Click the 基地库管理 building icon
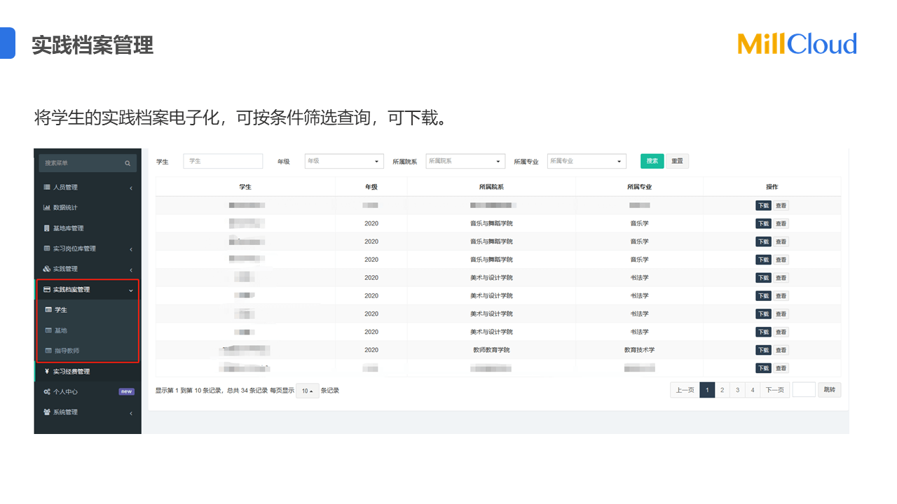Screen dimensions: 897x504 [x=47, y=228]
